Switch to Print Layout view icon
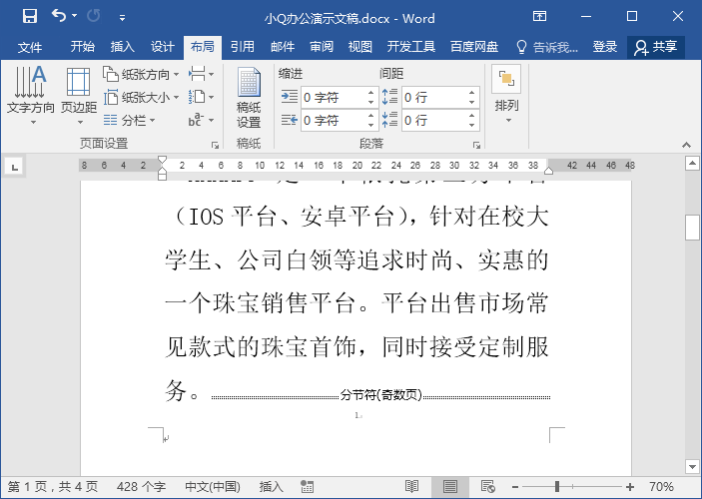 pos(450,486)
